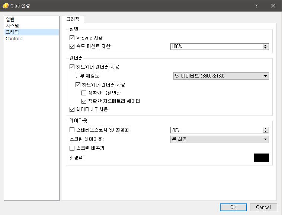Image resolution: width=282 pixels, height=215 pixels.
Task: Enable 스테레오스코픽 3D 활성화 checkbox
Action: 72,130
